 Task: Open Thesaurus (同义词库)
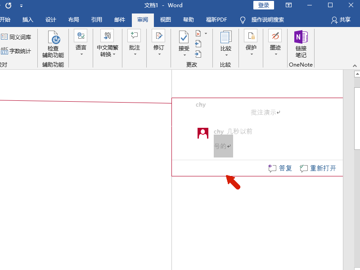(x=16, y=37)
